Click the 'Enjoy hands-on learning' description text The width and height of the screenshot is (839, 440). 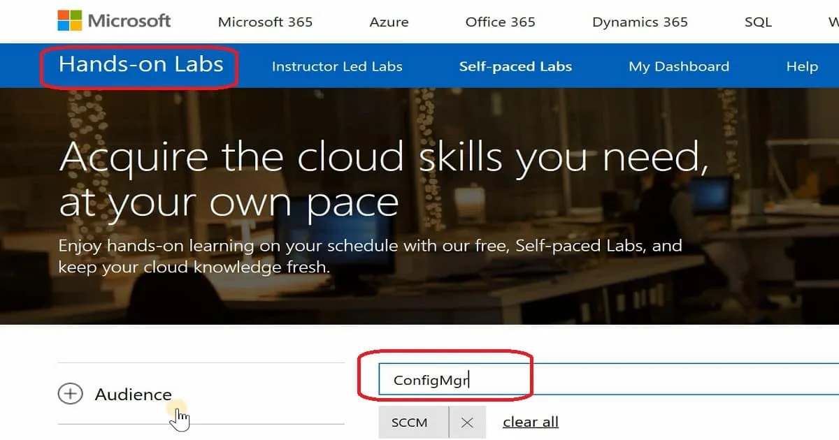tap(370, 256)
